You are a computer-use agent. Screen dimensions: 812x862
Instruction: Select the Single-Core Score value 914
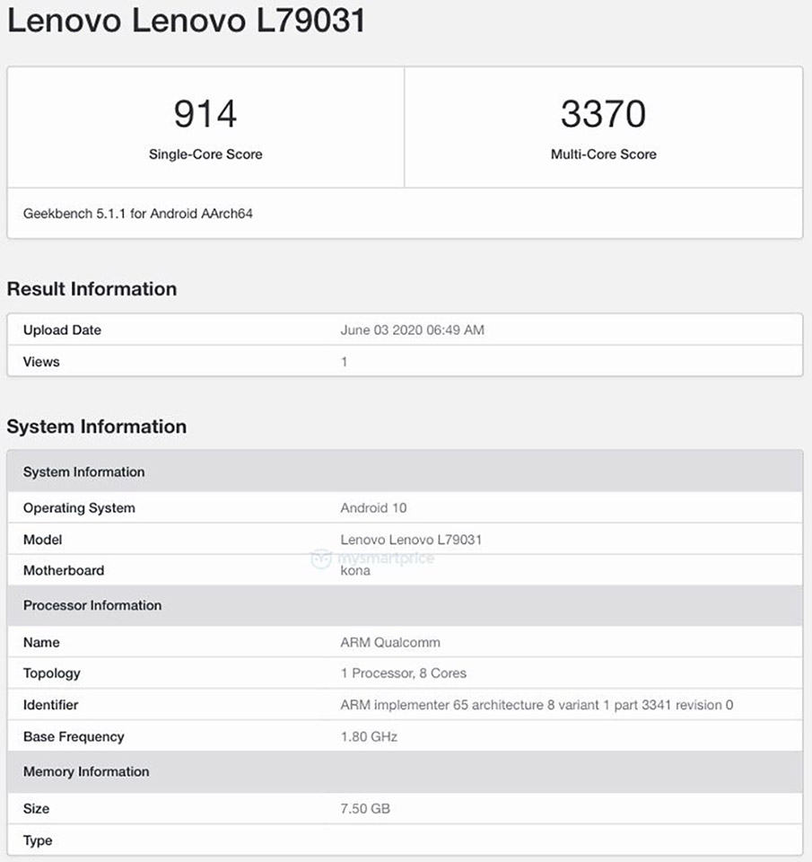205,113
